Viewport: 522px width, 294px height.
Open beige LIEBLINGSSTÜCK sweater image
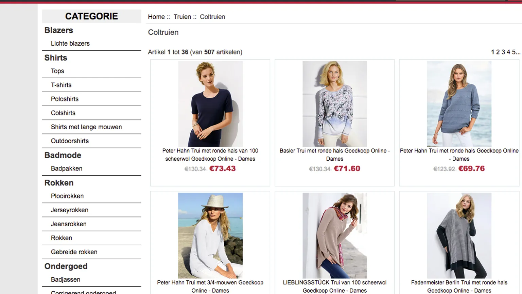pos(335,235)
